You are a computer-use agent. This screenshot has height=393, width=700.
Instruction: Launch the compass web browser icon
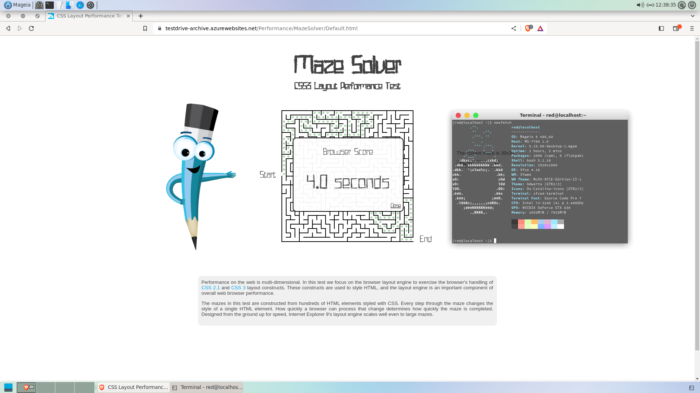[x=80, y=5]
